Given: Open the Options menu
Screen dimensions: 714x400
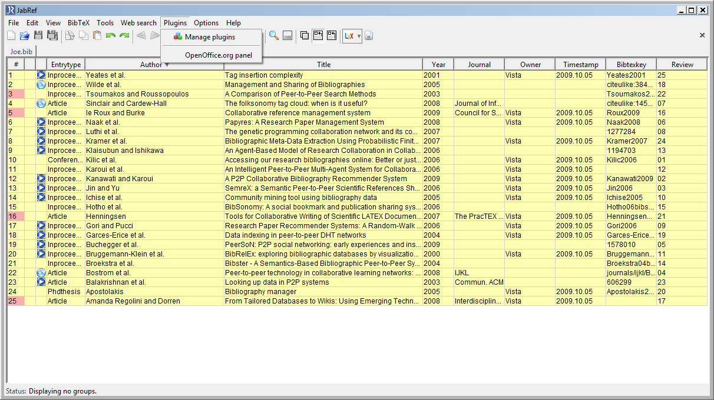Looking at the screenshot, I should [206, 23].
